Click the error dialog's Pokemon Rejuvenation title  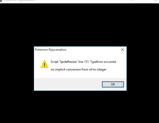(50, 50)
